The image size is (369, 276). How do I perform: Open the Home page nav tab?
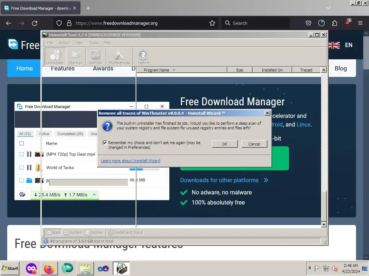[25, 68]
